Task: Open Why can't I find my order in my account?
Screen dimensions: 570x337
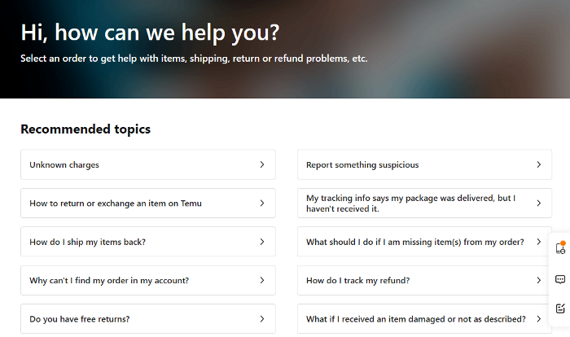Action: [109, 280]
